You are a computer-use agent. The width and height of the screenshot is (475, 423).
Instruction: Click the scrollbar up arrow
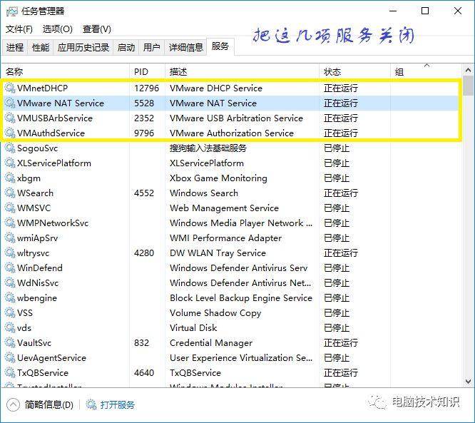[468, 70]
